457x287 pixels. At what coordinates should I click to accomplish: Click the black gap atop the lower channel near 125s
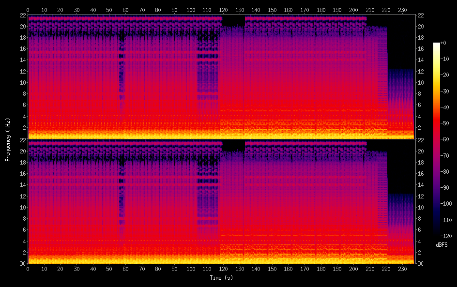233,145
